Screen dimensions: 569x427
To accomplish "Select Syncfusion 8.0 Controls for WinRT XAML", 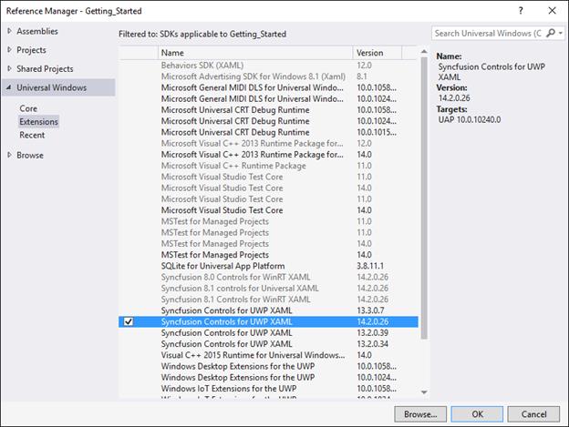I will click(268, 277).
